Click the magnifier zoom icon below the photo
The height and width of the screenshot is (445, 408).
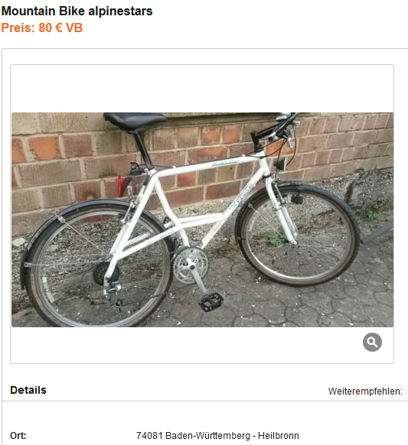pos(372,343)
